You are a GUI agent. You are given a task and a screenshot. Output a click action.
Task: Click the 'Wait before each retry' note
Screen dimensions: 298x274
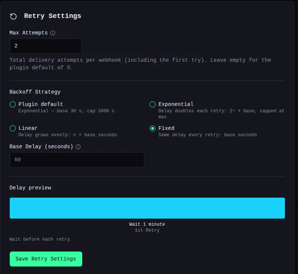click(40, 239)
